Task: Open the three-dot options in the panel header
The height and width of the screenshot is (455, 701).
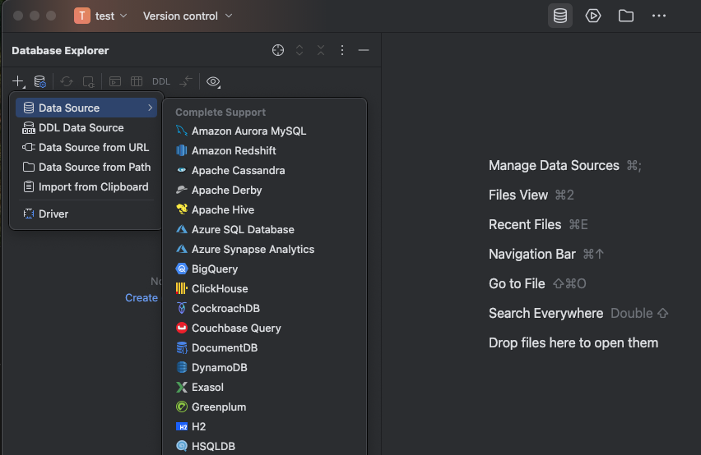Action: pos(342,51)
